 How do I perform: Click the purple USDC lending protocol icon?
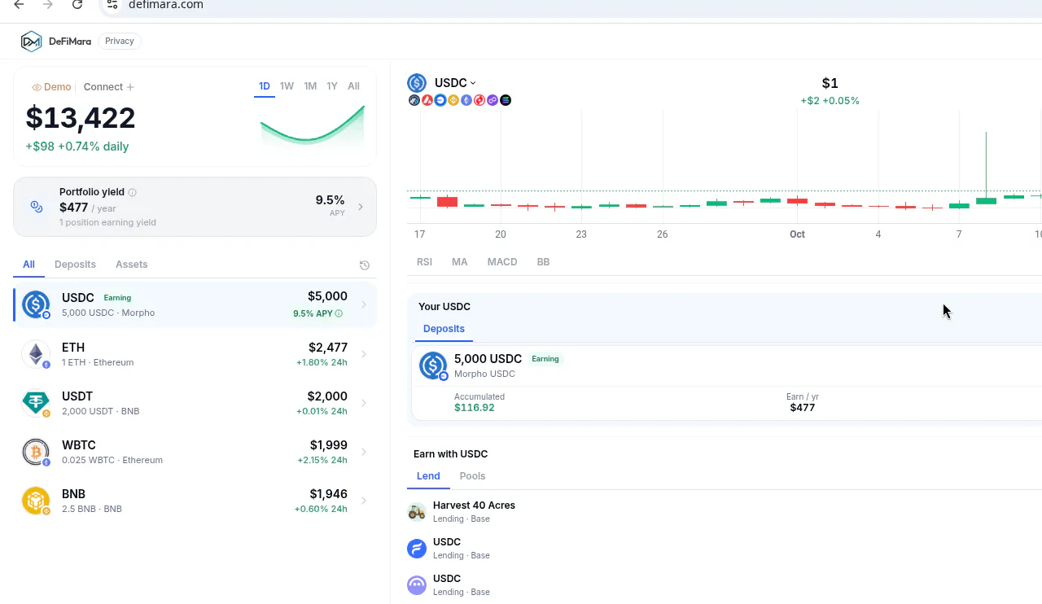click(x=417, y=585)
